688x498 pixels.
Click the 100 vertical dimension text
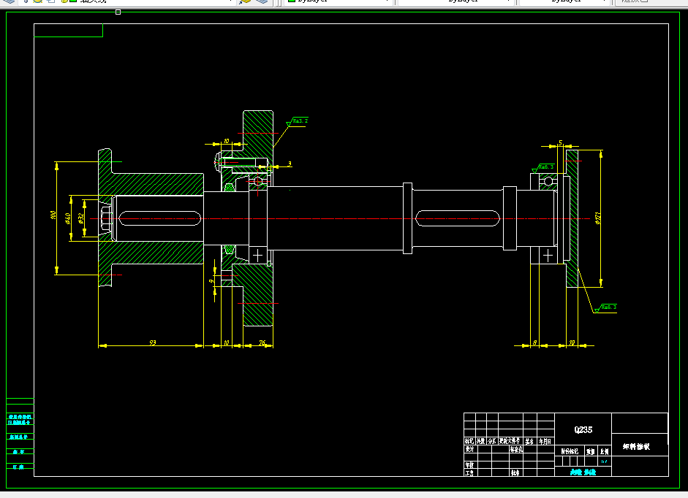click(53, 215)
